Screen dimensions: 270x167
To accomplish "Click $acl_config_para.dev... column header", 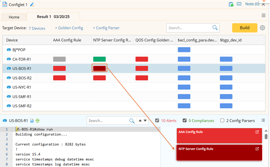I will click(x=197, y=40).
